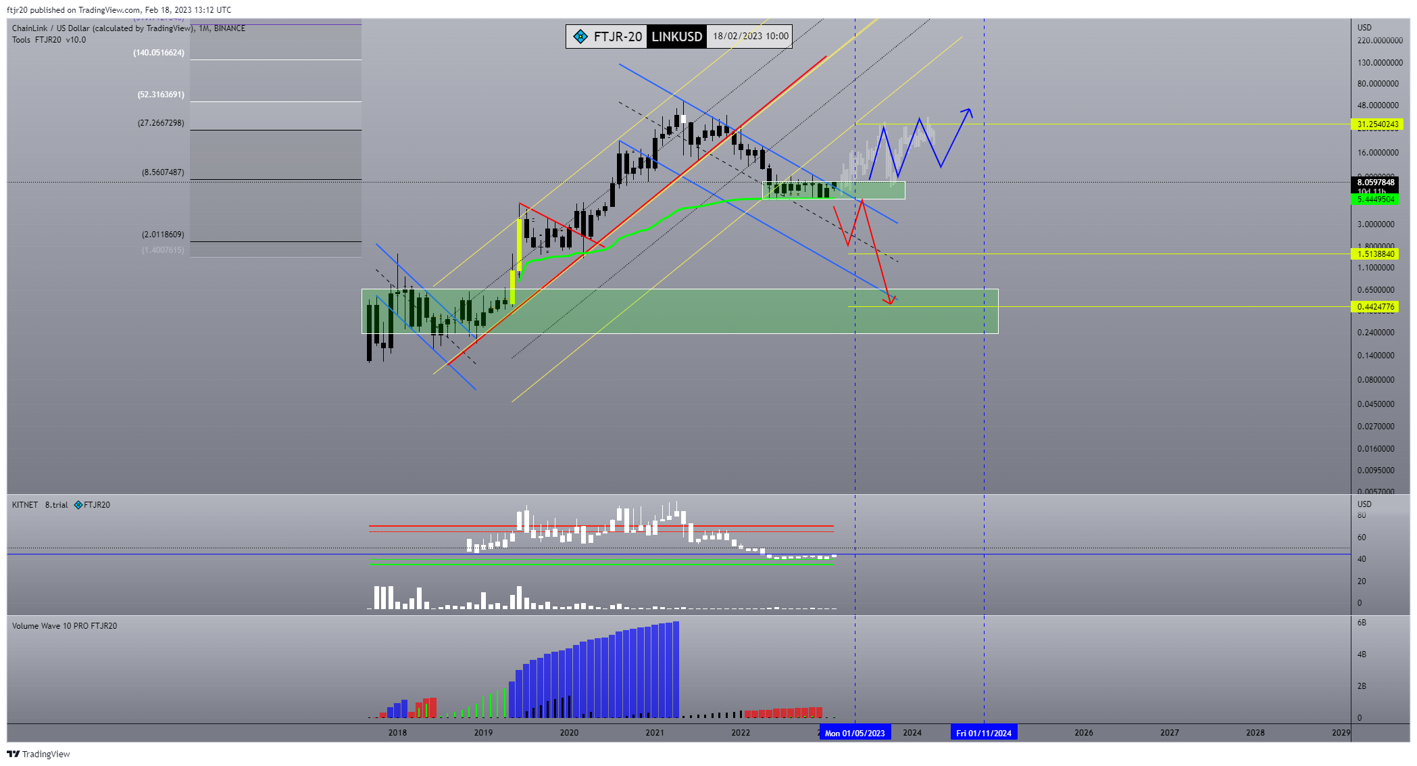Click the (27.2667298) Fibonacci level label
This screenshot has width=1417, height=766.
161,123
